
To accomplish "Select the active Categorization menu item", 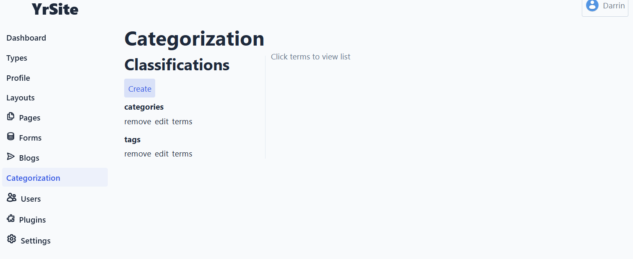I will 55,177.
